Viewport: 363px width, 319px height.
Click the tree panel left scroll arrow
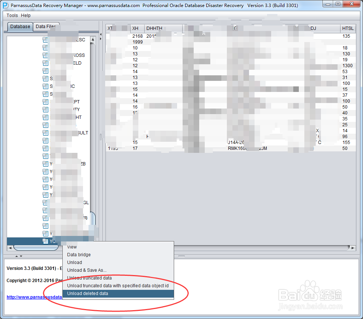pyautogui.click(x=10, y=248)
